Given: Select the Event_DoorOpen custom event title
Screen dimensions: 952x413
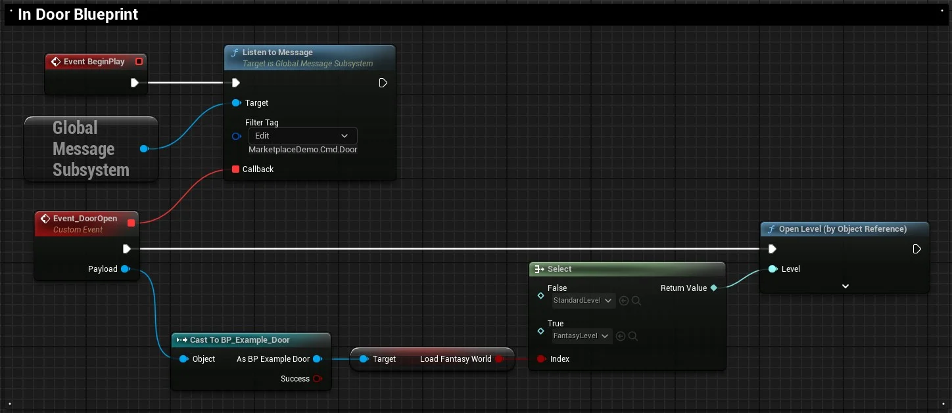Looking at the screenshot, I should pos(85,219).
